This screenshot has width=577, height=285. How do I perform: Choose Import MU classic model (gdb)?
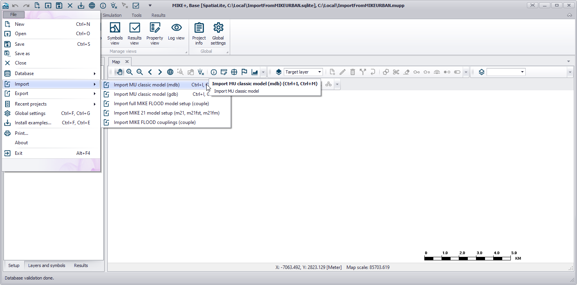click(166, 94)
